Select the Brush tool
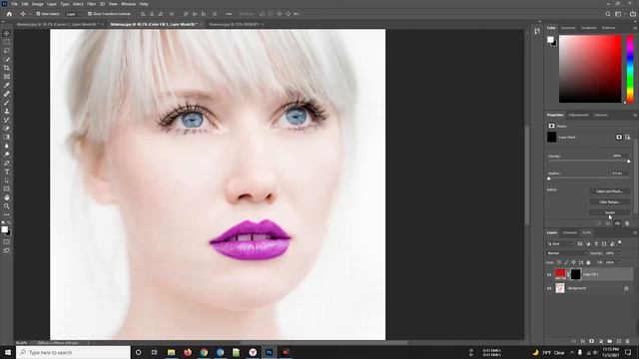639x359 pixels. 7,102
